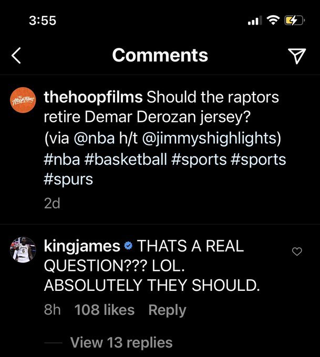
Task: Open thehoopfilms profile picture
Action: click(22, 100)
